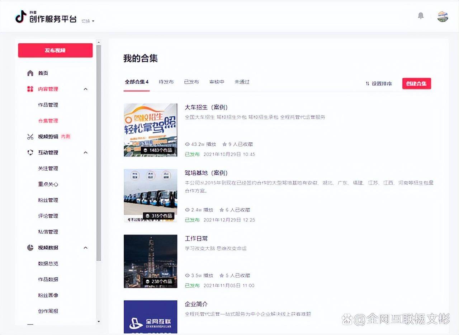The width and height of the screenshot is (459, 335).
Task: Open 作品管理 in sidebar
Action: click(x=48, y=105)
